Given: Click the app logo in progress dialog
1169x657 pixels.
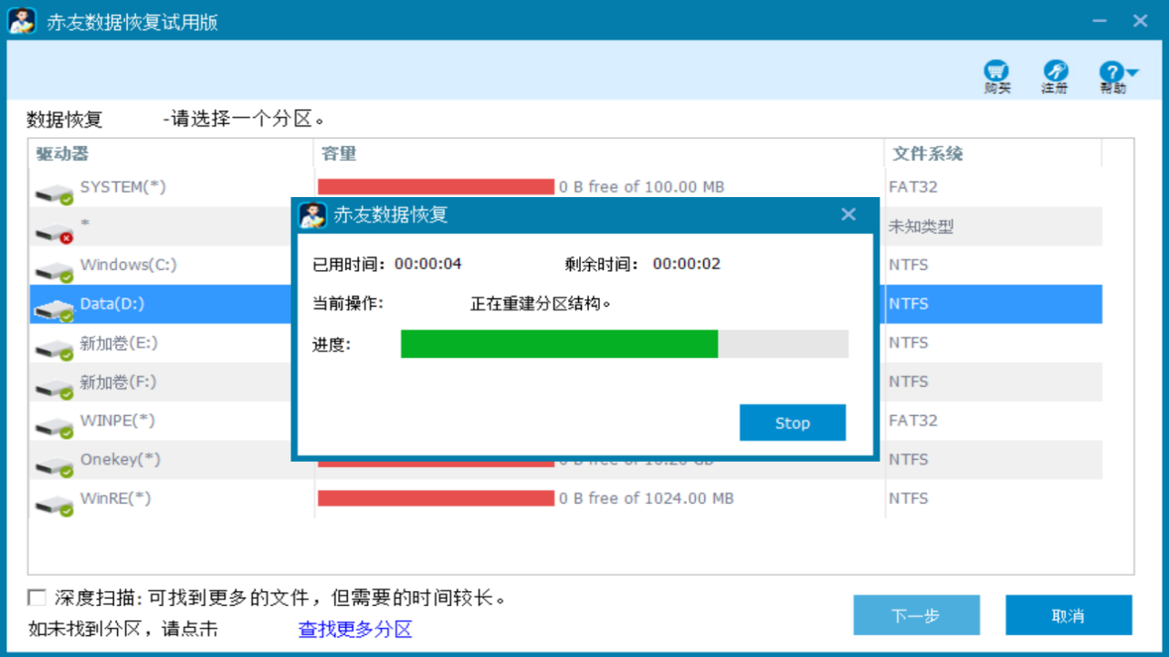Looking at the screenshot, I should 313,215.
